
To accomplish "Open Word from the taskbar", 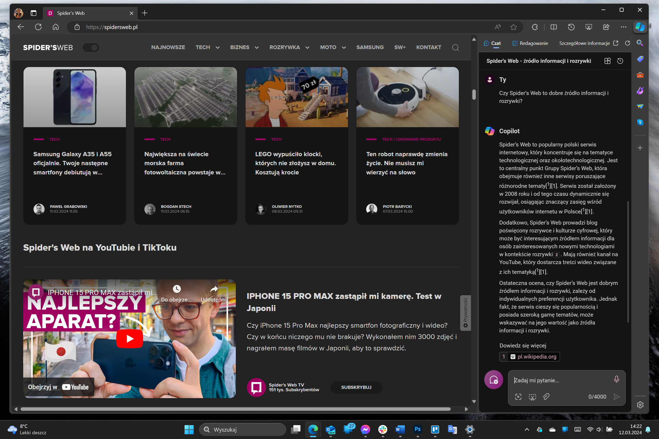I will click(400, 430).
